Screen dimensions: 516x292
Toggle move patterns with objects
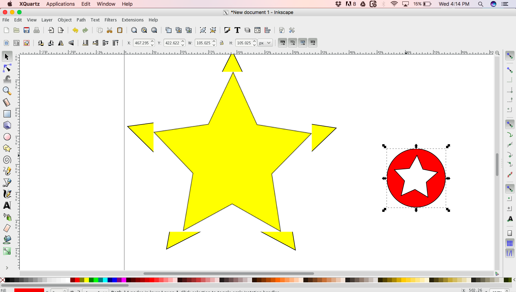[x=313, y=43]
